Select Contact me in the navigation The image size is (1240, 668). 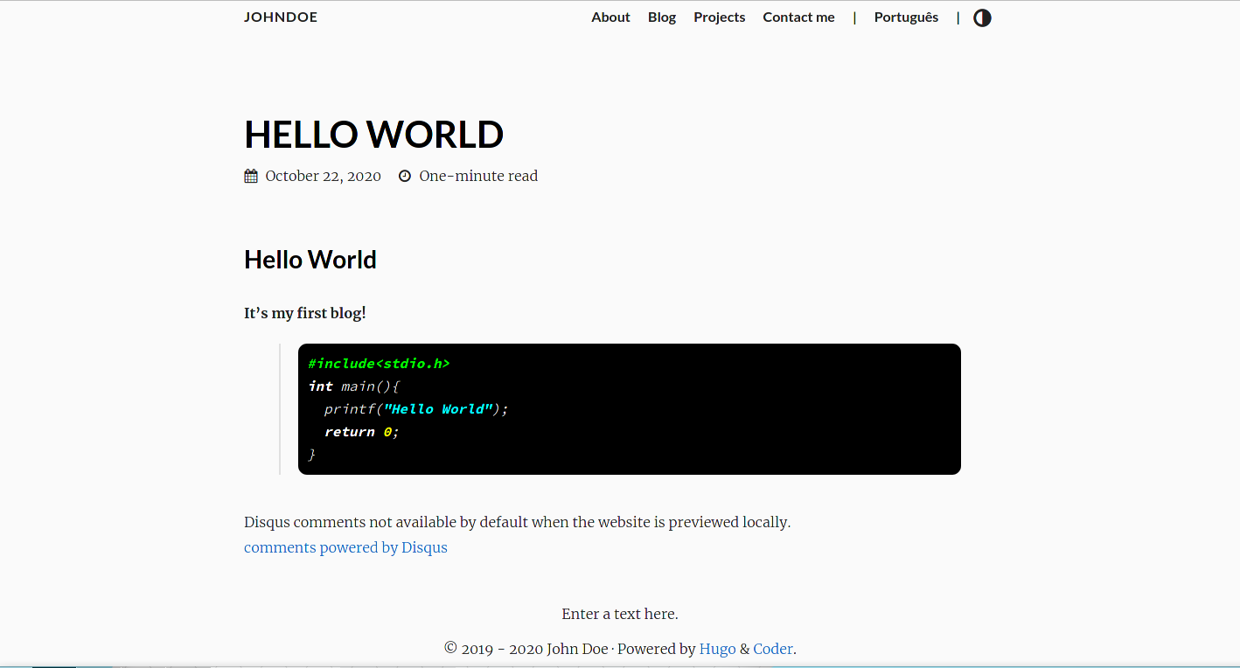(798, 17)
